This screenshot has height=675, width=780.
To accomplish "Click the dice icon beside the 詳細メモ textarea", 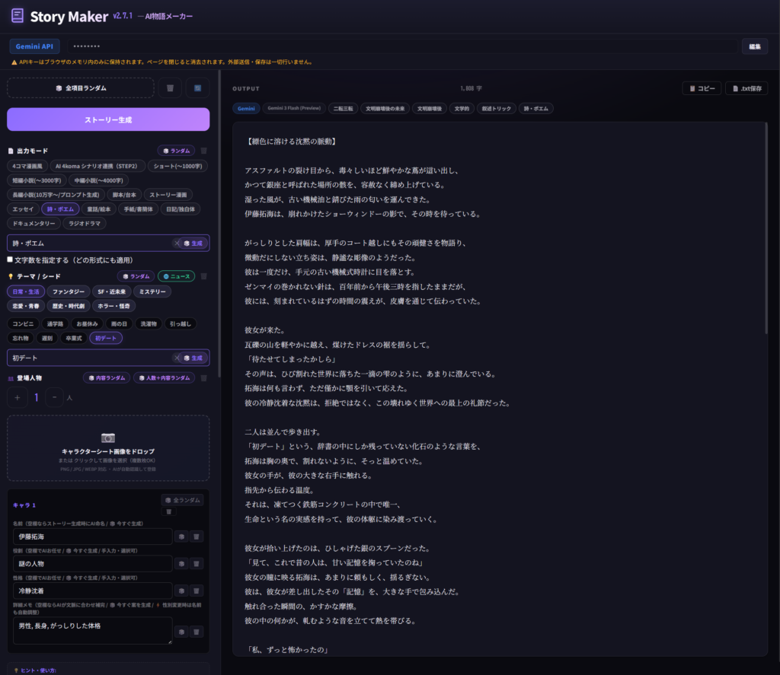I will [183, 631].
